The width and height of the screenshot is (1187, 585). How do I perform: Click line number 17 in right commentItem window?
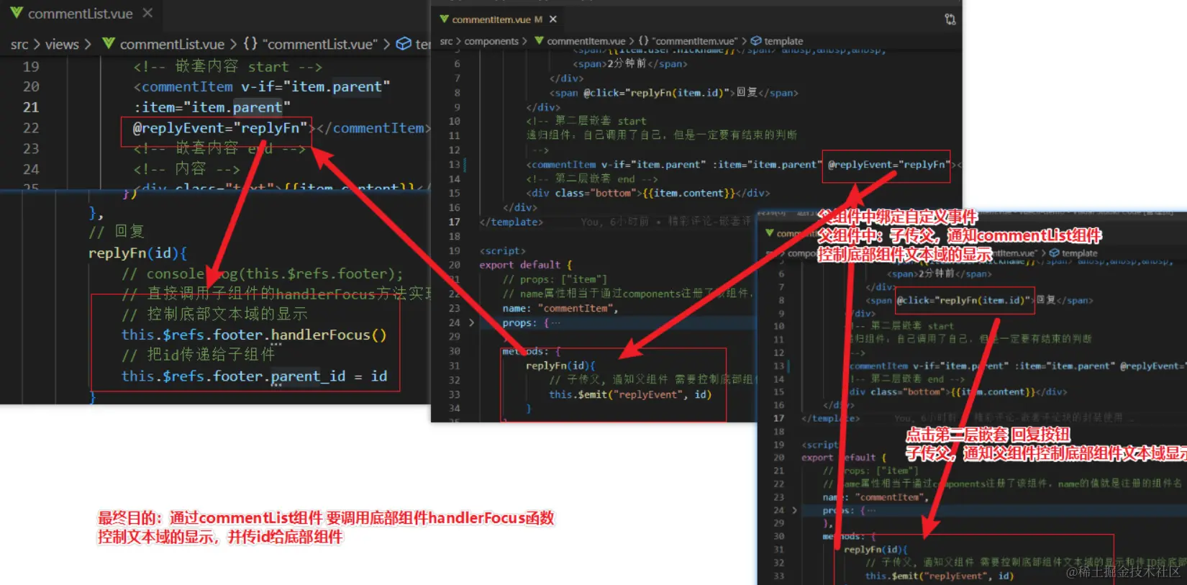tap(778, 418)
